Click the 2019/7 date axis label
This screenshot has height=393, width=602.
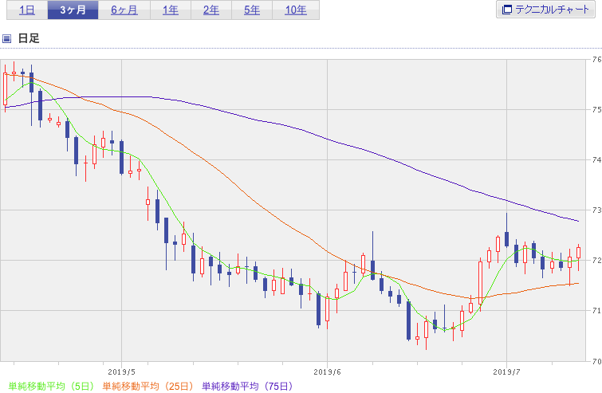(506, 372)
